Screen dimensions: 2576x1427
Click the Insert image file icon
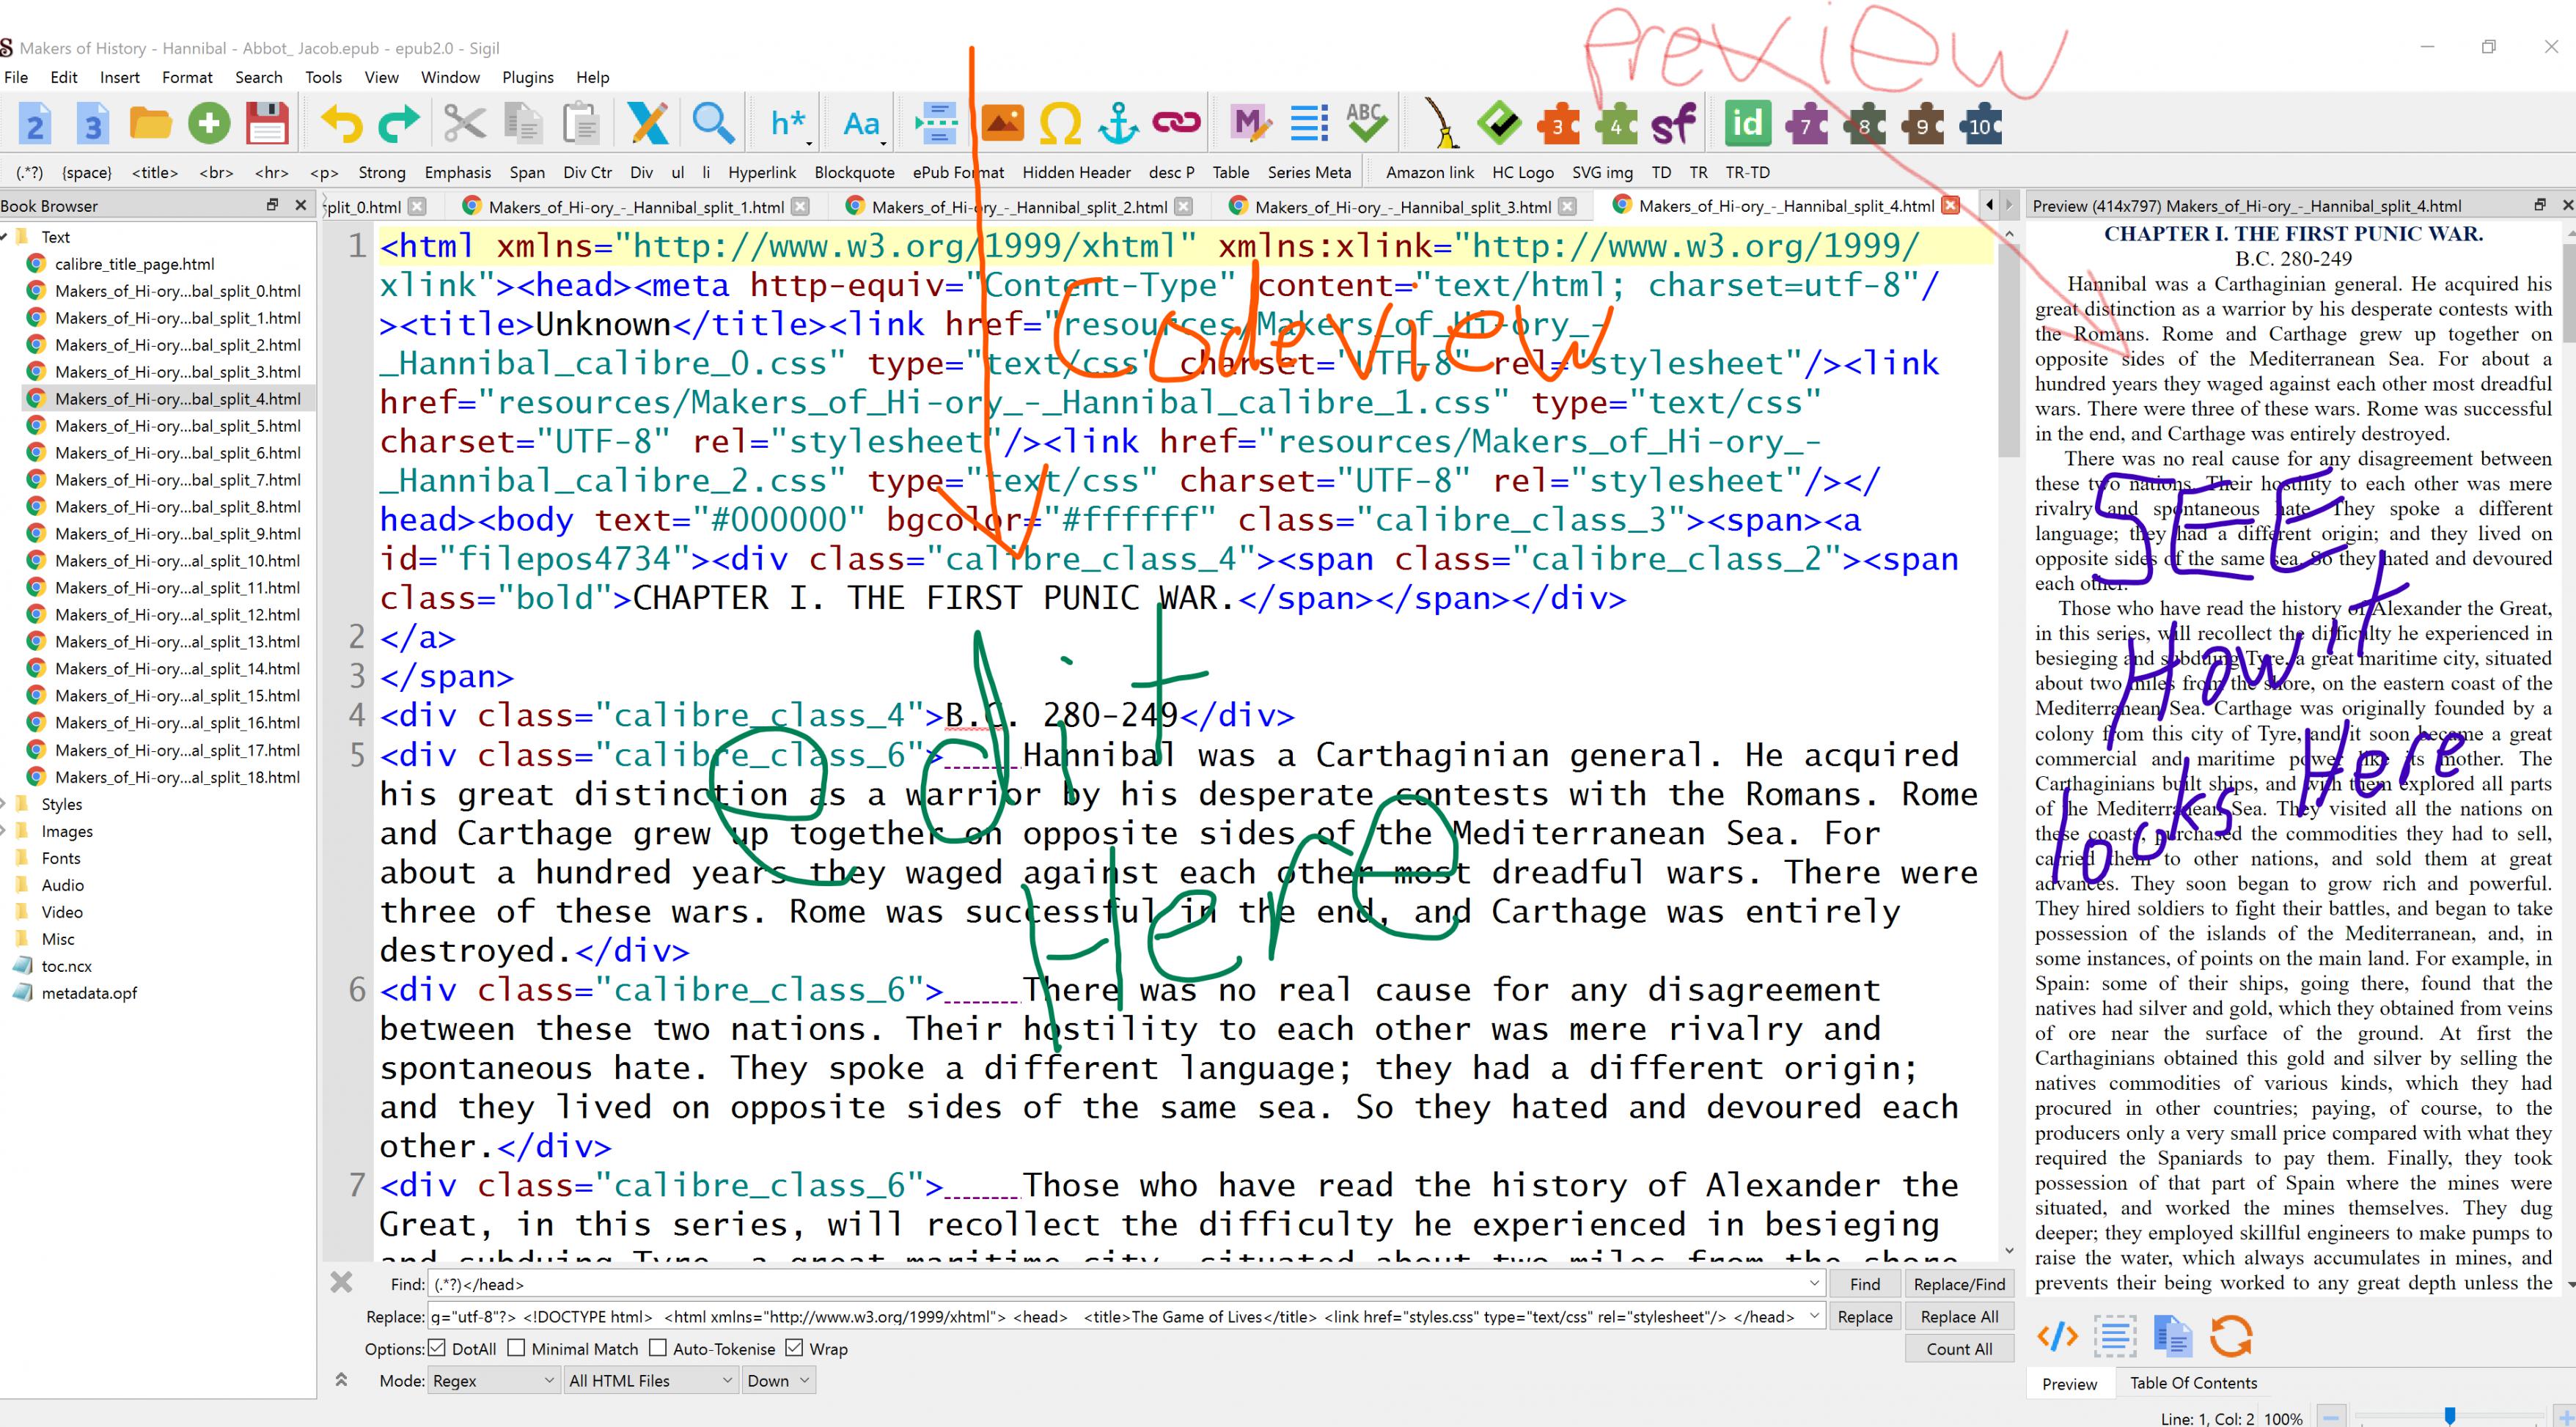tap(1002, 125)
